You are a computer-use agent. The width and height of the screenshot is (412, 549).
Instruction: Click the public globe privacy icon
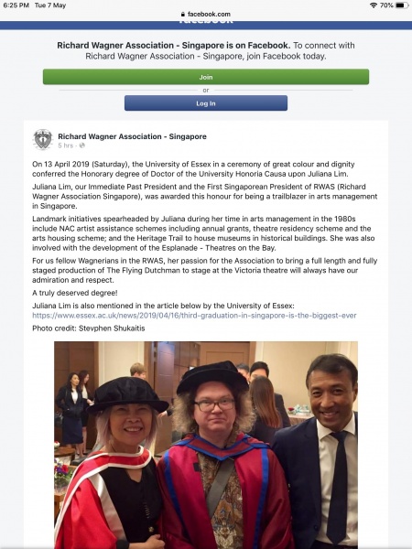point(81,145)
